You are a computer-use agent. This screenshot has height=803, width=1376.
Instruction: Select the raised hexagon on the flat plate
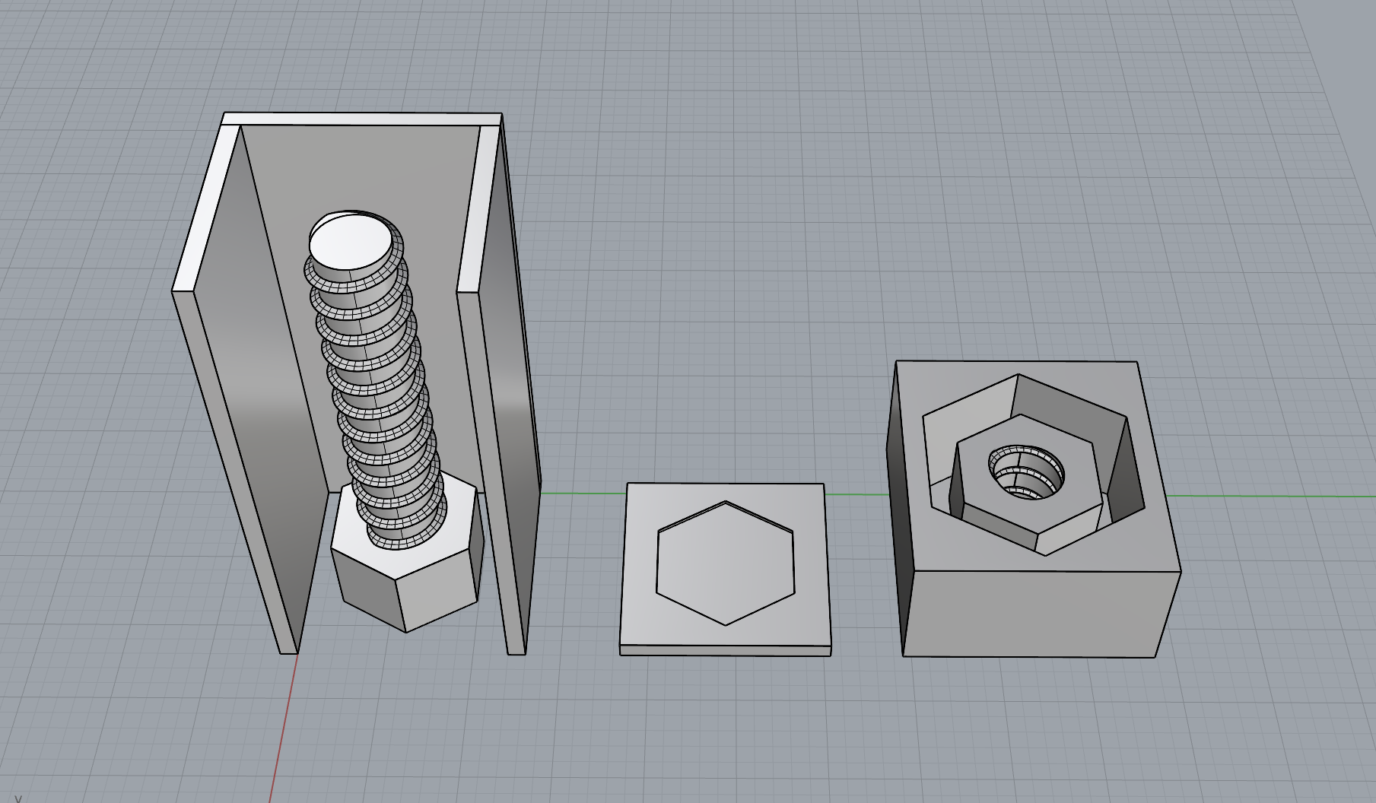[725, 563]
